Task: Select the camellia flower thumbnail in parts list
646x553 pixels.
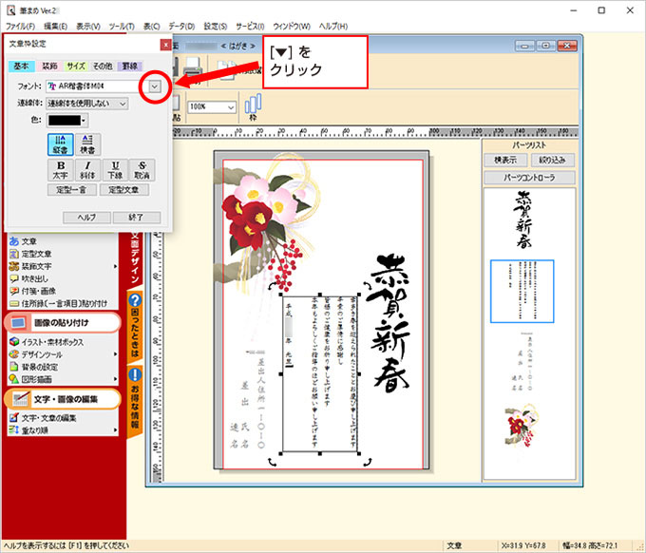Action: pyautogui.click(x=521, y=426)
